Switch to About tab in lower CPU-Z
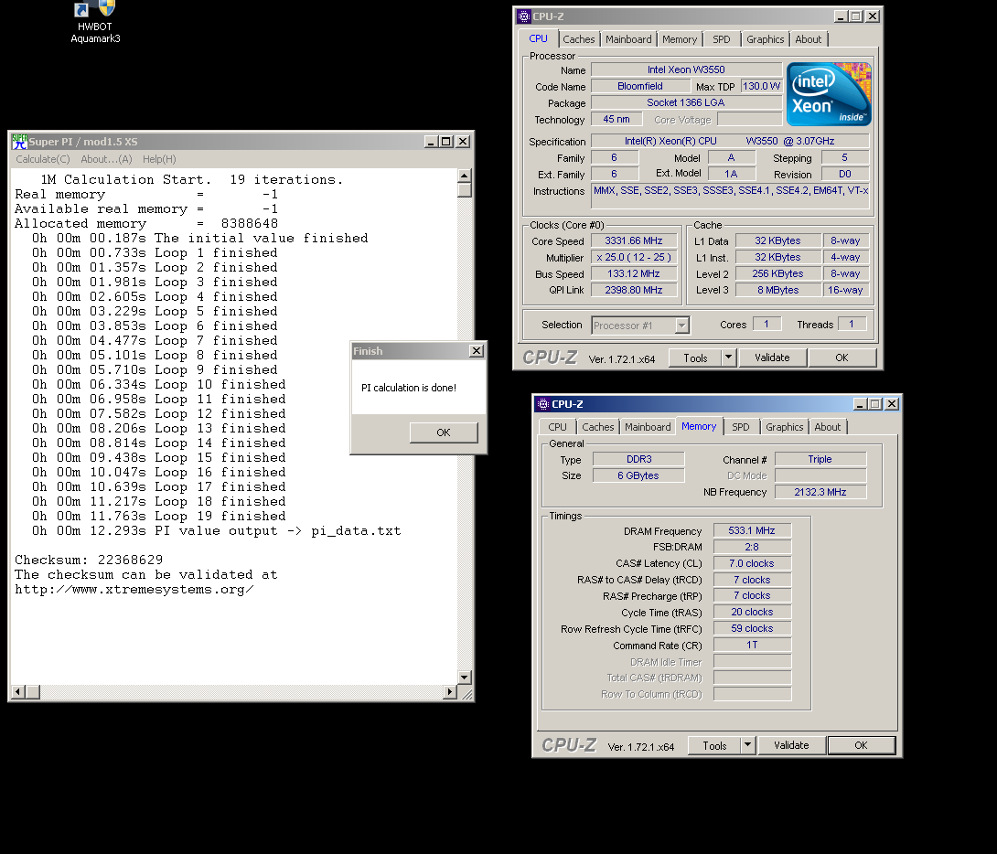997x854 pixels. [x=827, y=427]
